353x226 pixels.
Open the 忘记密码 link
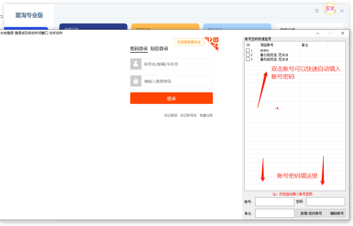point(171,115)
